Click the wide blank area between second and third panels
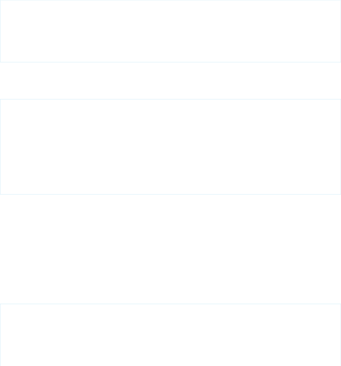 tap(170, 249)
